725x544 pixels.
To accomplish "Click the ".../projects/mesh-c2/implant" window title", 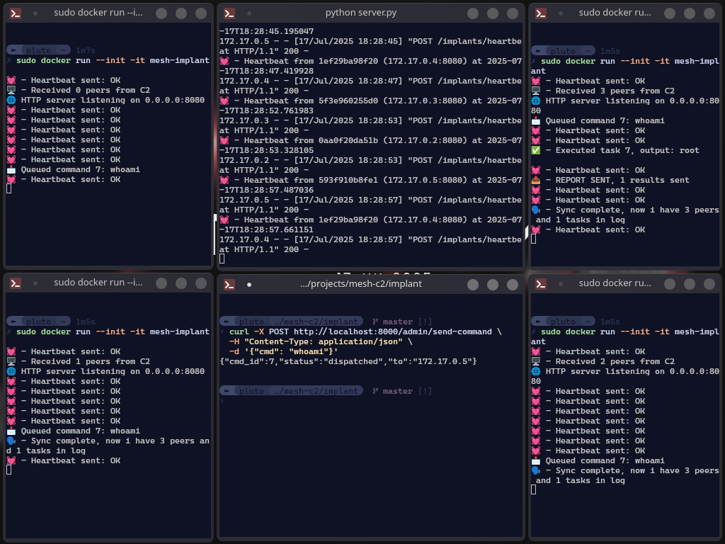I will 360,284.
